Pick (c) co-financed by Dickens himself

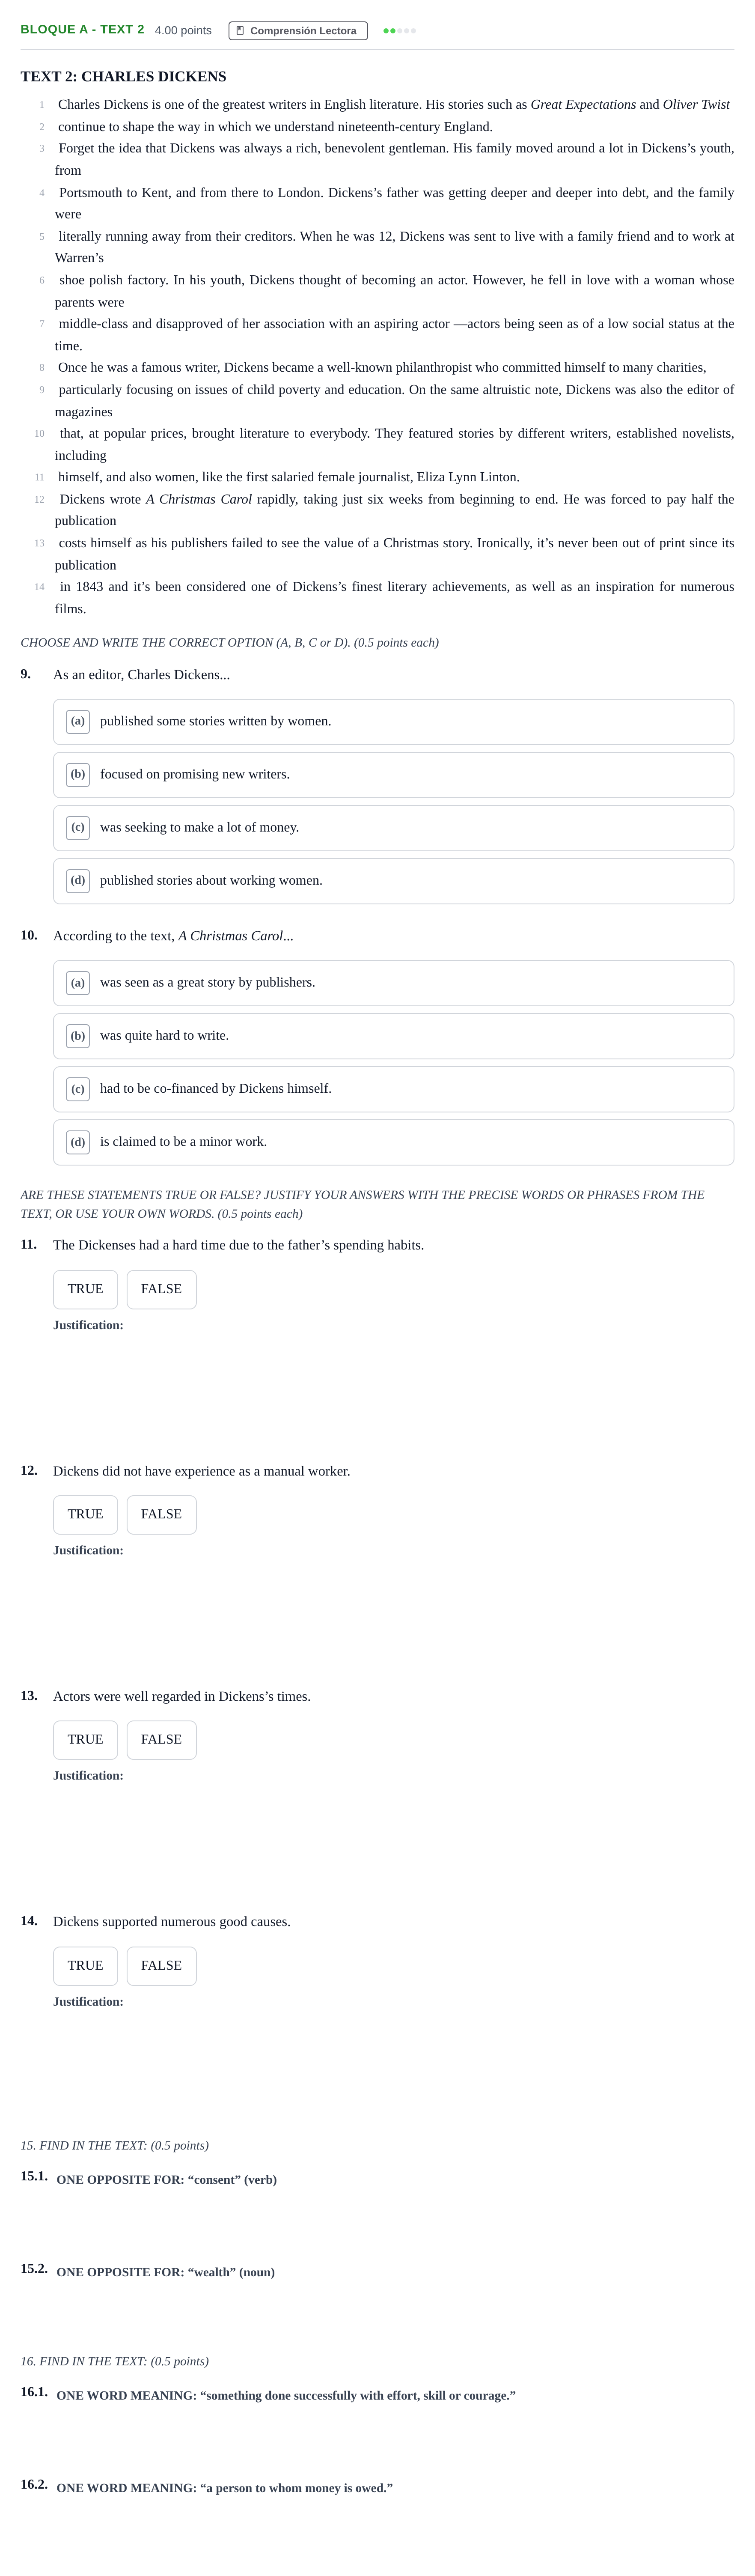click(393, 1089)
